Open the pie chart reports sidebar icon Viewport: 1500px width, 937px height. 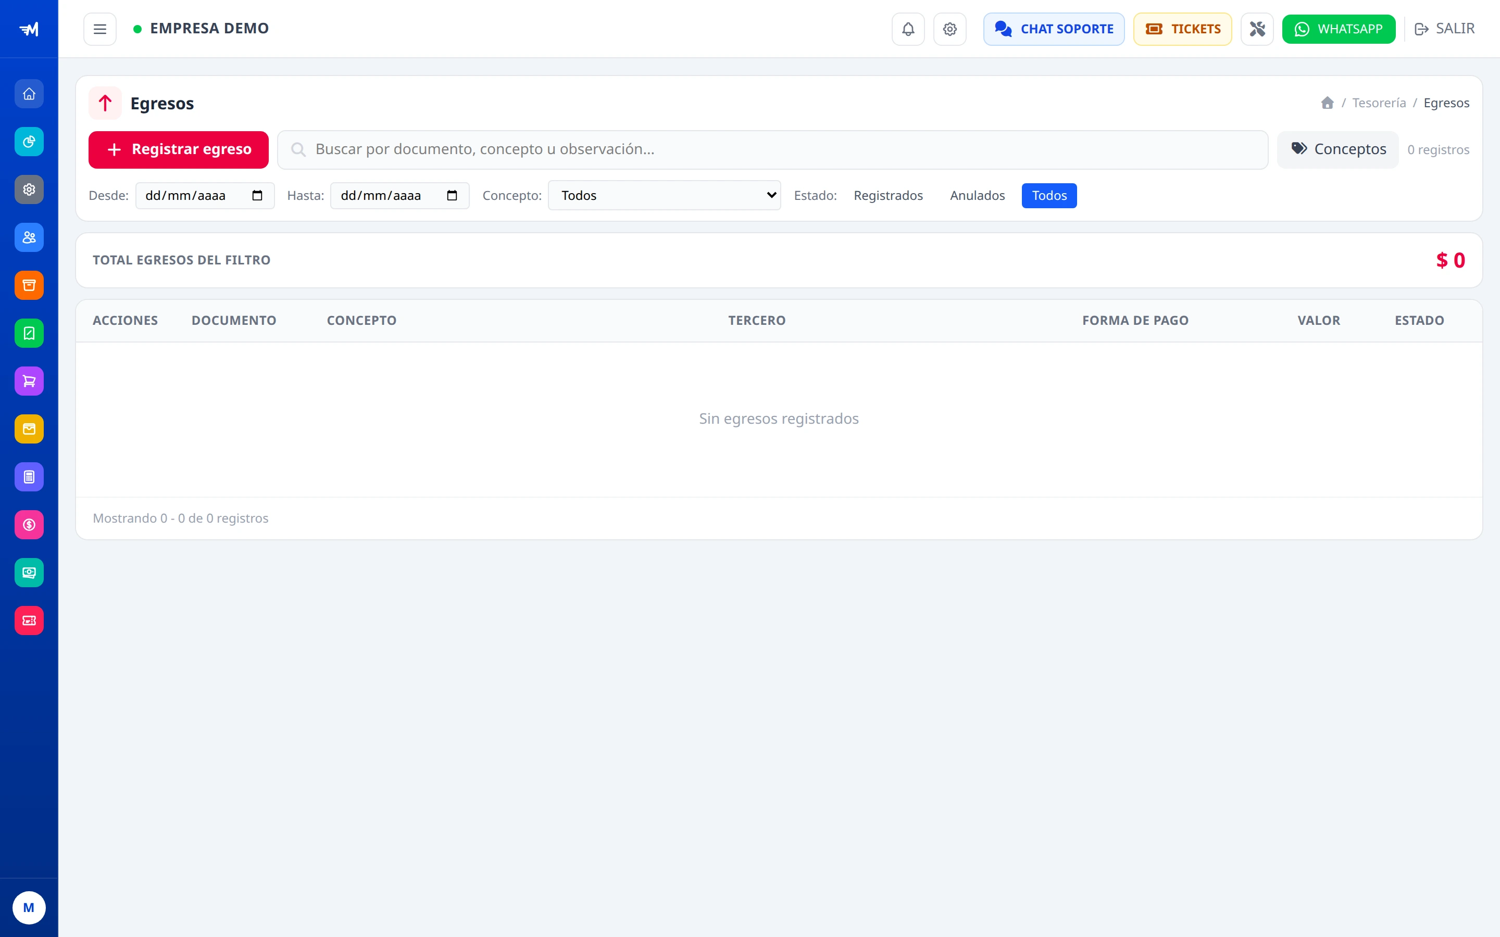point(29,142)
